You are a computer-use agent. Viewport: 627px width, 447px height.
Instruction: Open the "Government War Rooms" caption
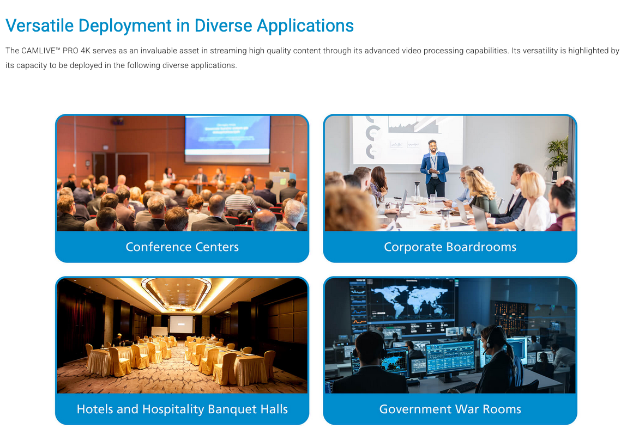450,409
